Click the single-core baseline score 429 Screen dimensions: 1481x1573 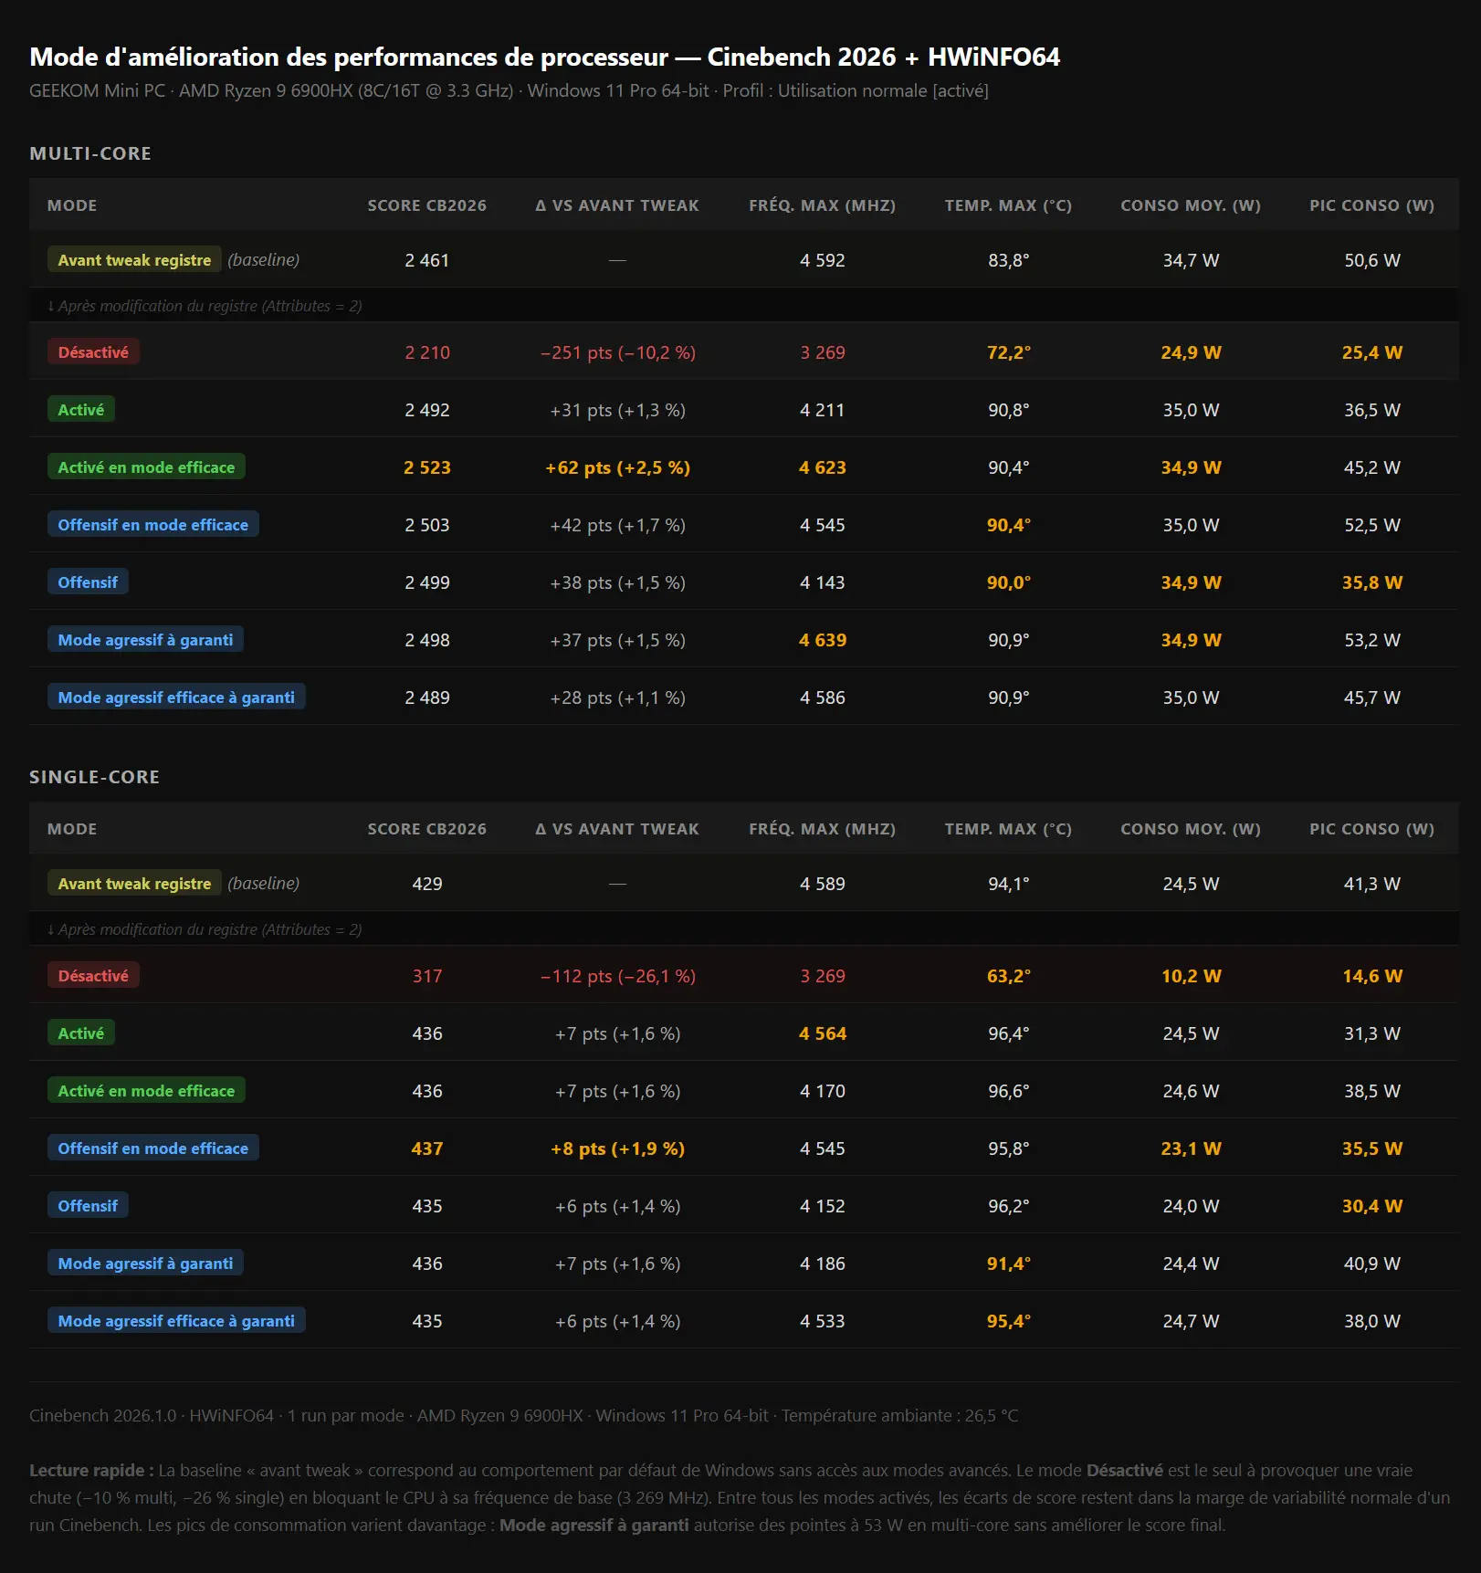pos(427,884)
